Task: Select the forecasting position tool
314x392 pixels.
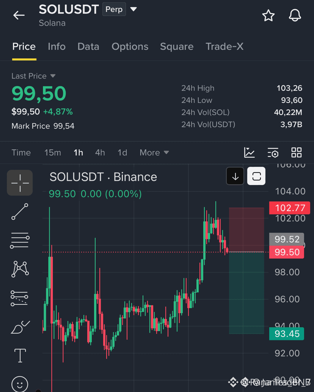Action: click(x=19, y=298)
